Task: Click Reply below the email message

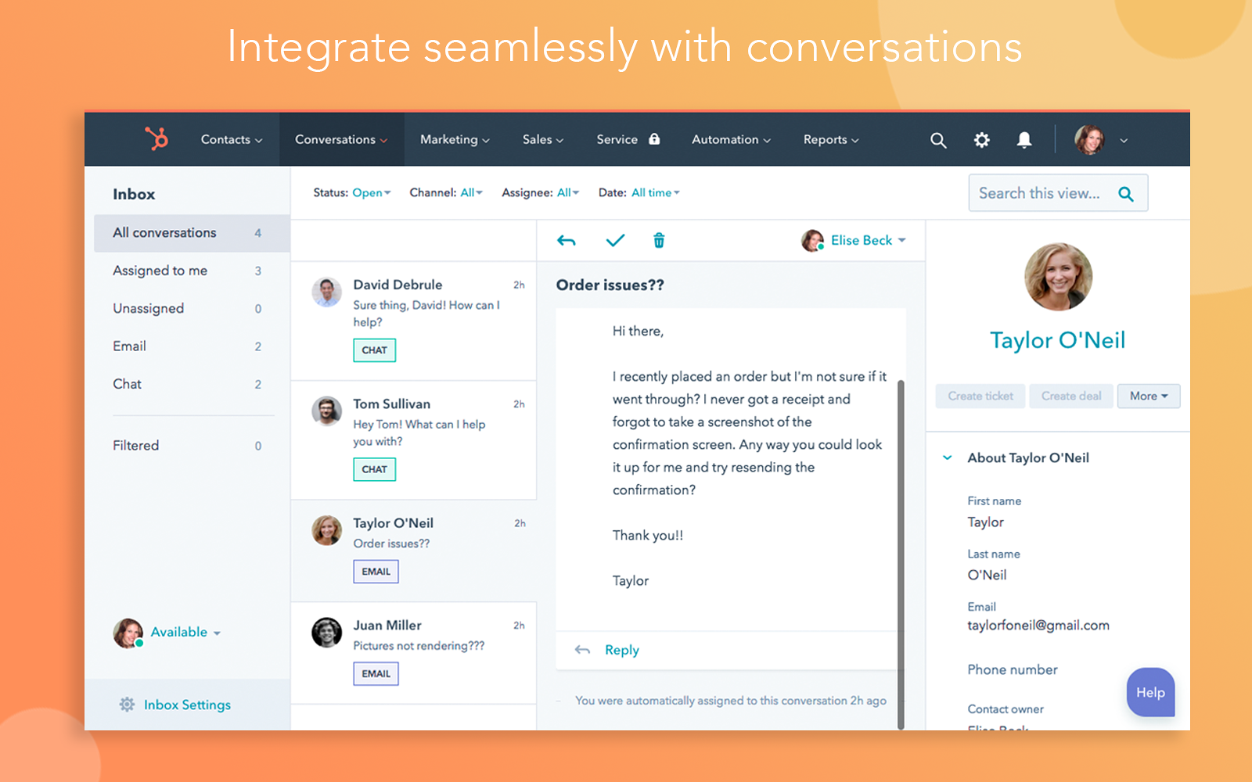Action: (x=621, y=650)
